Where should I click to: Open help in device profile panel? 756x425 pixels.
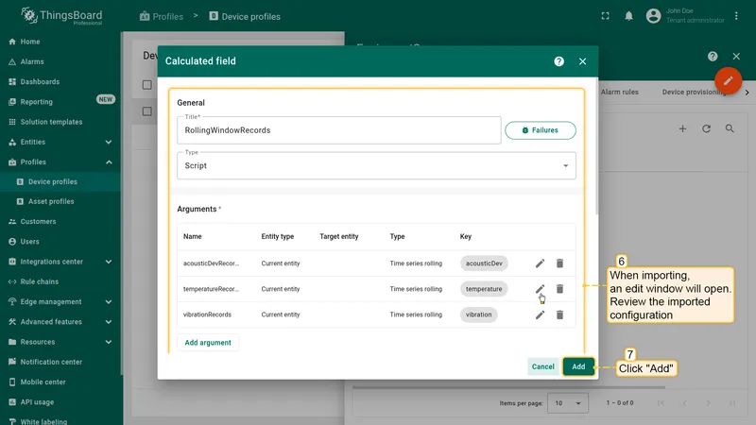[713, 57]
